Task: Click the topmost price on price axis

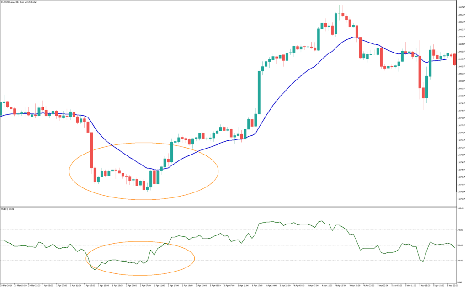Action: [461, 7]
